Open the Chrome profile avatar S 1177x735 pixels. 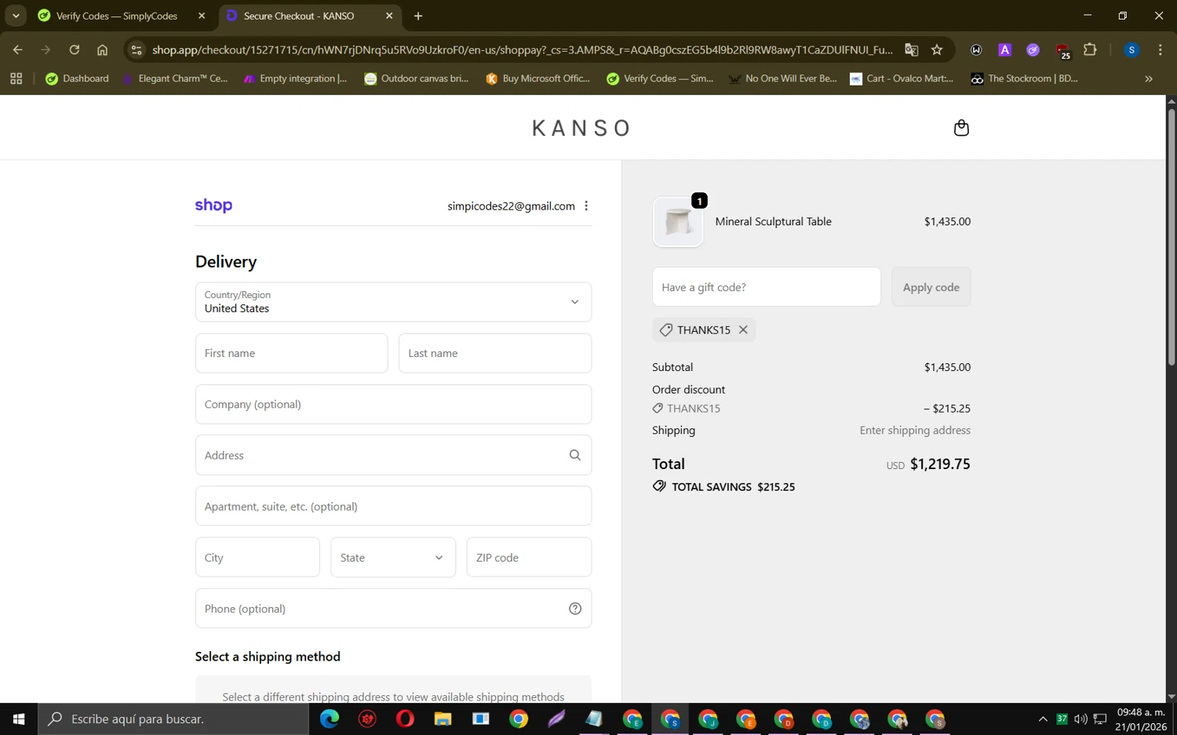pos(1131,49)
